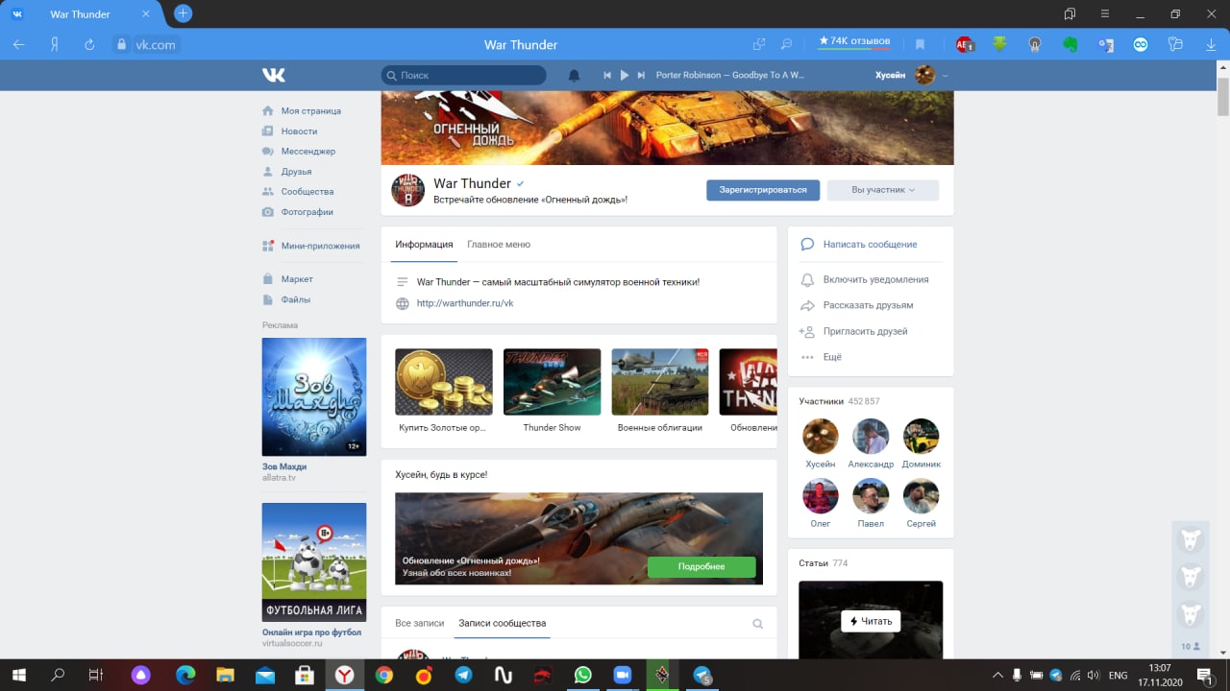
Task: Open the Зов Махди ad
Action: click(x=314, y=396)
